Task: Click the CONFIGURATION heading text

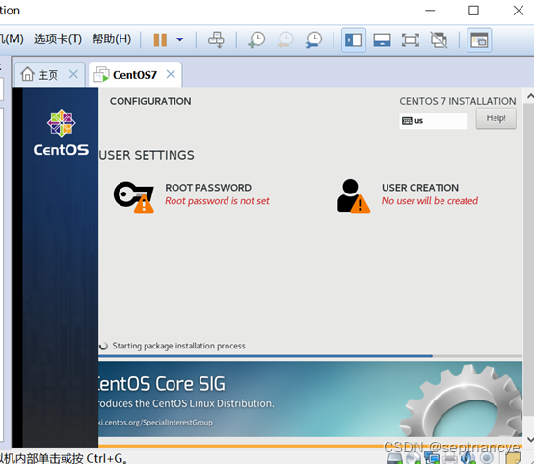Action: coord(150,101)
